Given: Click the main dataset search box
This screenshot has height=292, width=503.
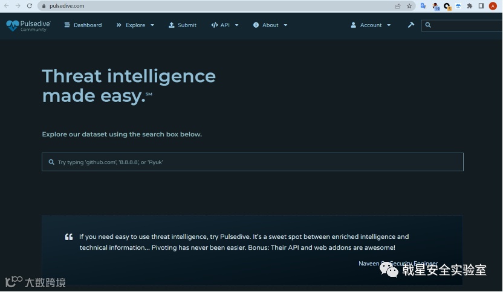Looking at the screenshot, I should coord(253,162).
